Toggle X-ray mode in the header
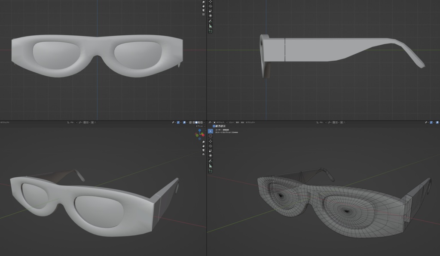The height and width of the screenshot is (256, 440). (x=184, y=122)
